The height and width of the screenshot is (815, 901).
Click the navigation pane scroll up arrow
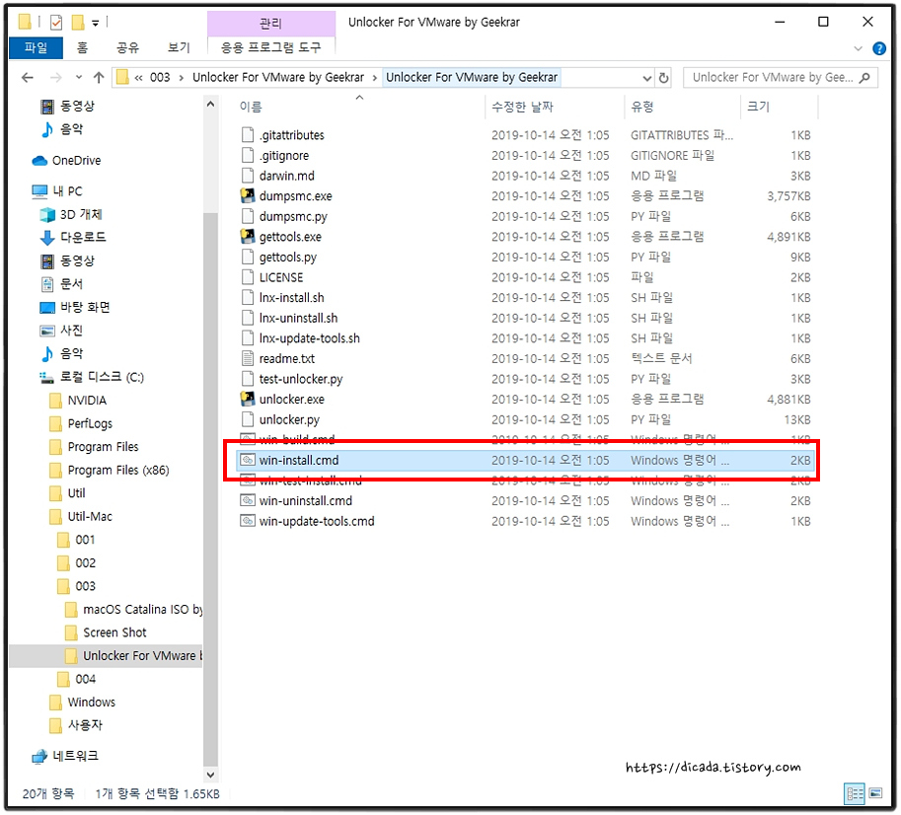click(210, 104)
